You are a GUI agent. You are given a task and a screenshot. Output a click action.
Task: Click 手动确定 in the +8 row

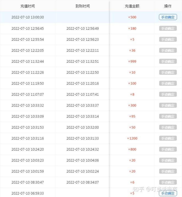168,94
